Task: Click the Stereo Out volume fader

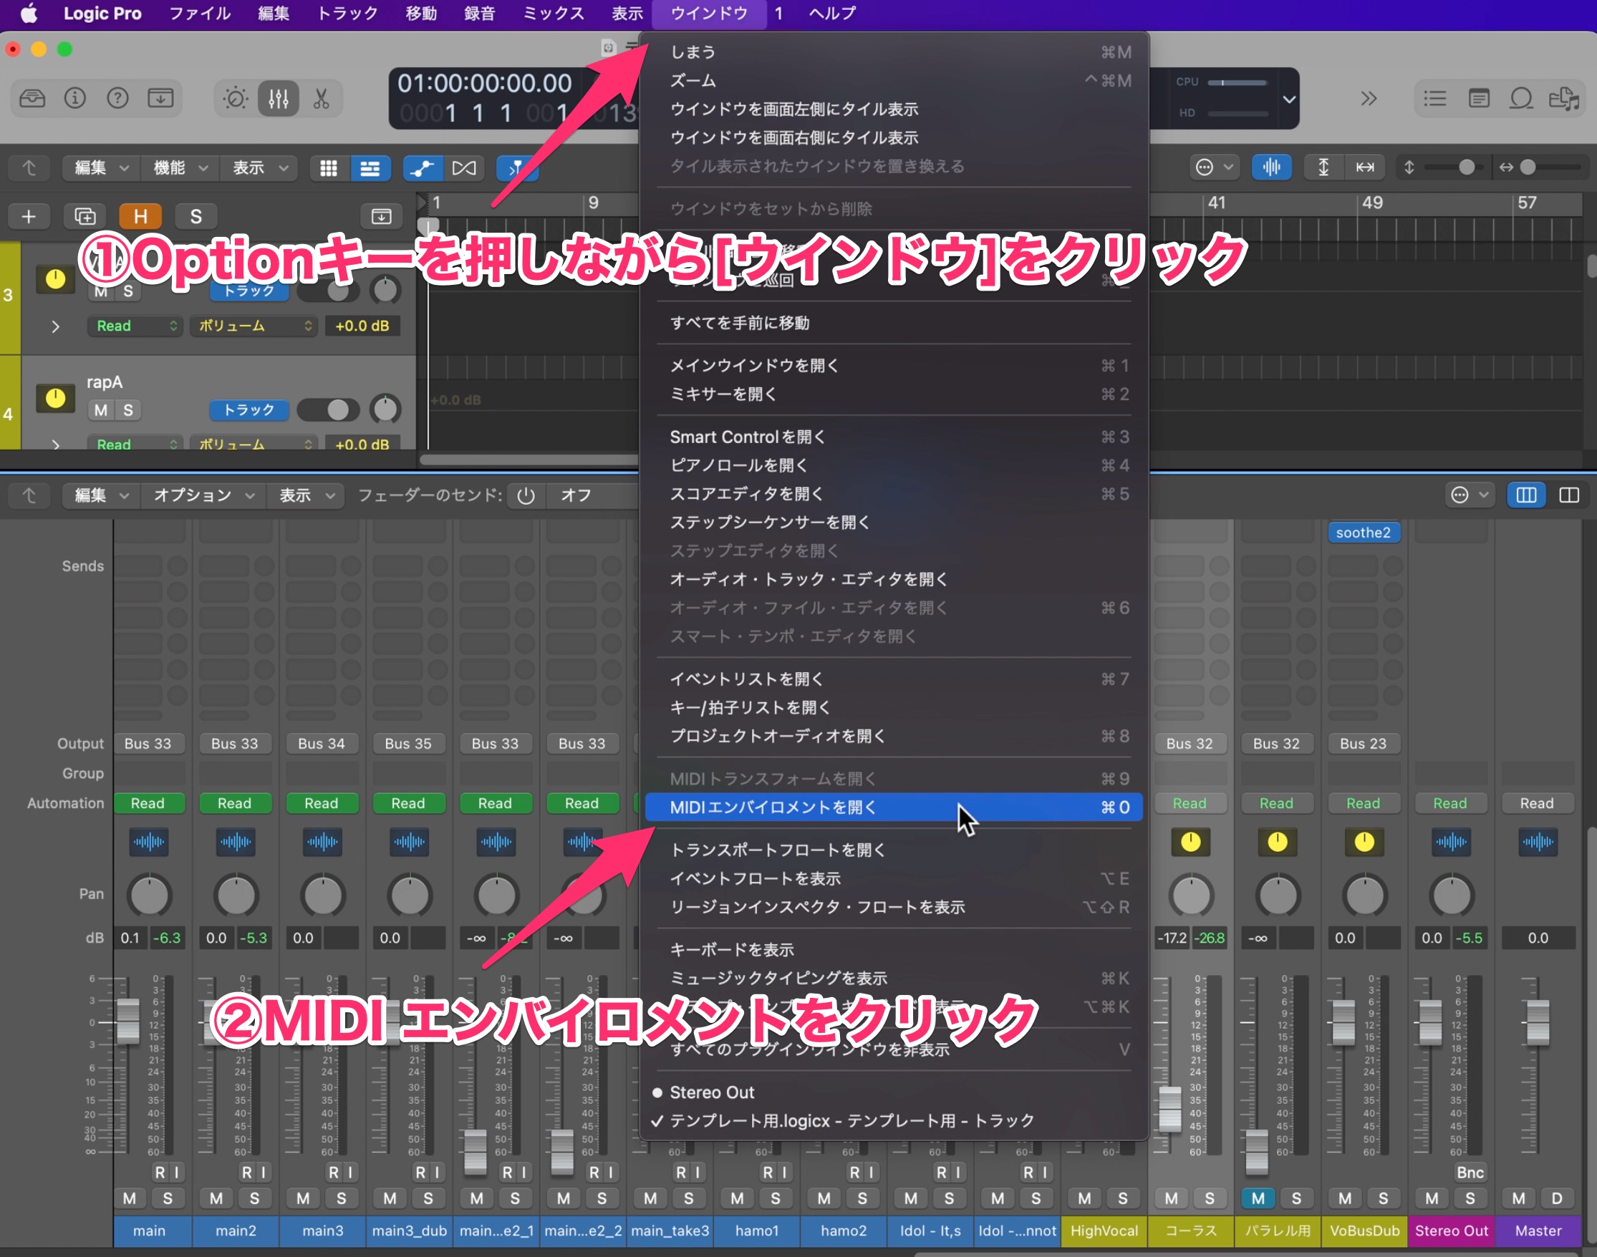Action: [x=1430, y=1021]
